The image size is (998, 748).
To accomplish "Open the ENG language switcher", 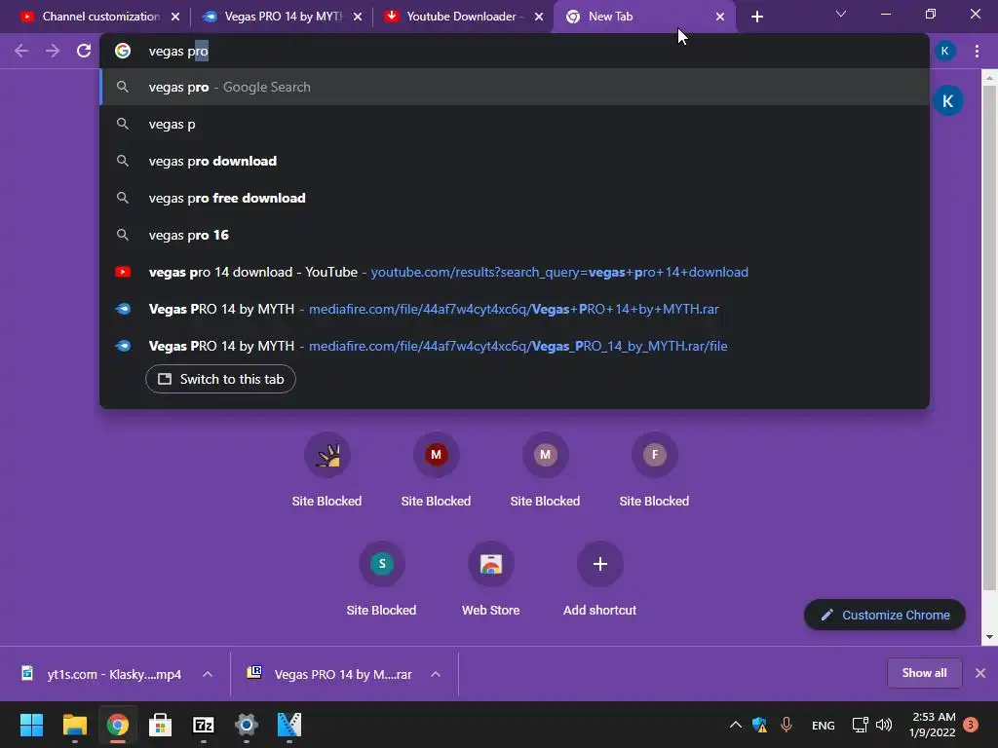I will coord(823,725).
